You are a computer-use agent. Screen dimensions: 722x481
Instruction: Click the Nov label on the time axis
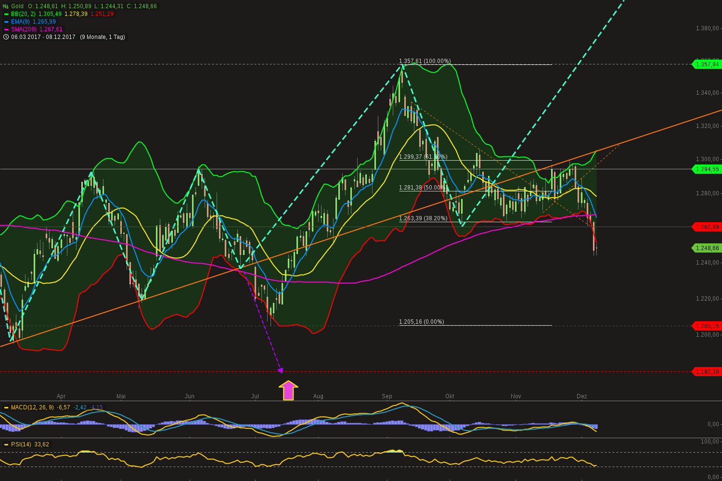pos(516,396)
